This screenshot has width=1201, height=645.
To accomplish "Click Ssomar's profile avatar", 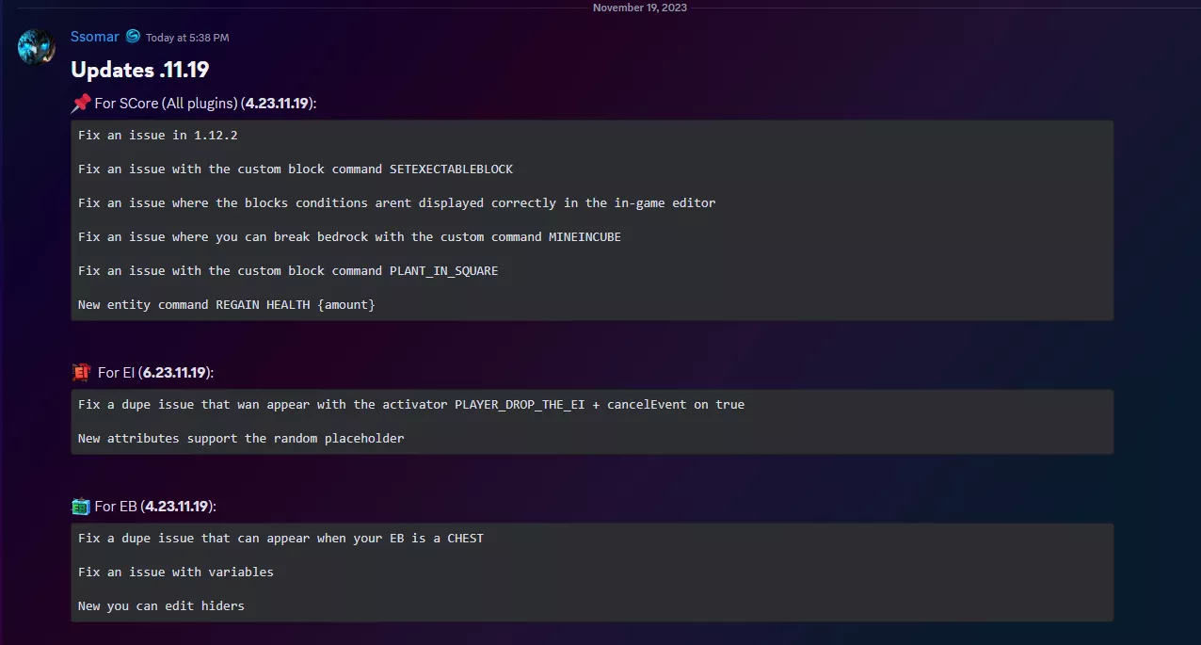I will pos(37,46).
